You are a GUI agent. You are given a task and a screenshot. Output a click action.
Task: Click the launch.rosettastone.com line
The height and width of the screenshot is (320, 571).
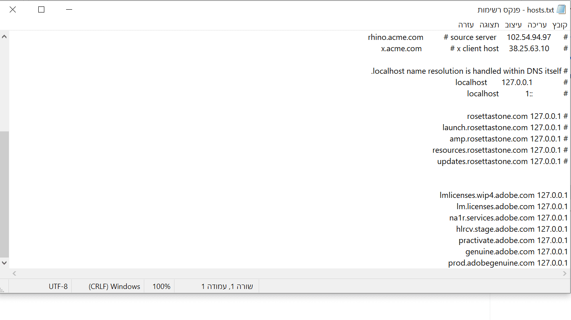[505, 128]
